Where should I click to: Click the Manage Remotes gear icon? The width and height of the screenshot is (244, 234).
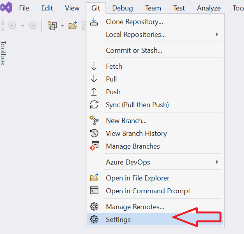click(x=94, y=207)
